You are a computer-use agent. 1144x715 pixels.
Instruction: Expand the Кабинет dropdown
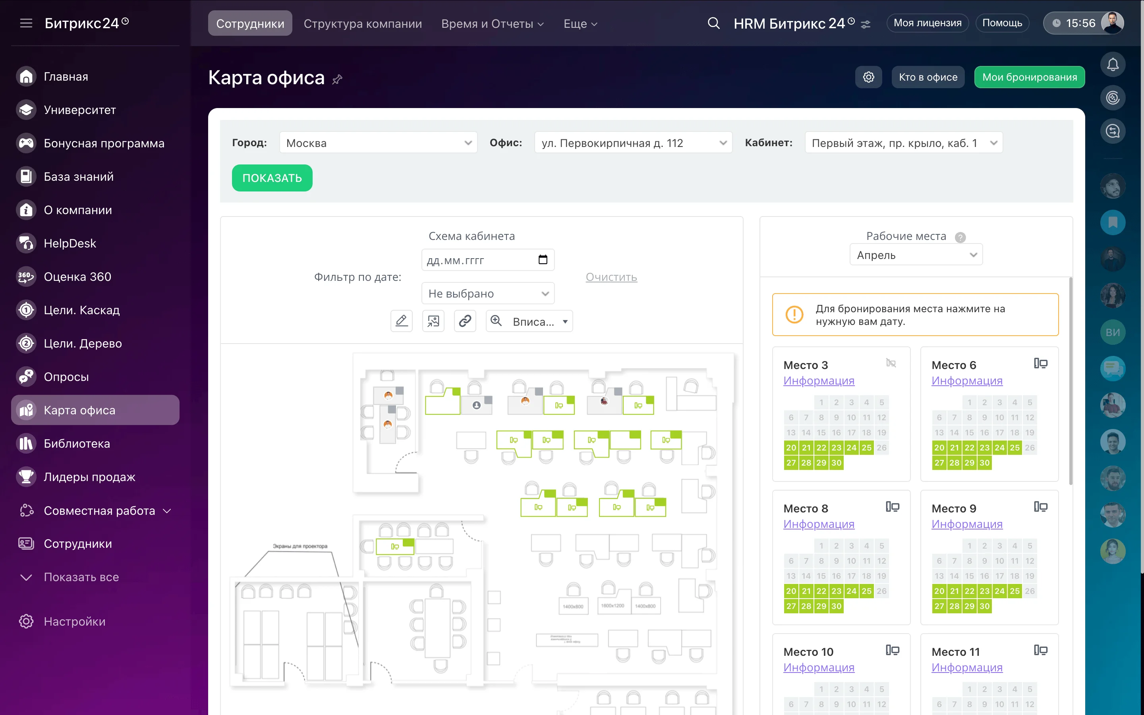pos(903,142)
